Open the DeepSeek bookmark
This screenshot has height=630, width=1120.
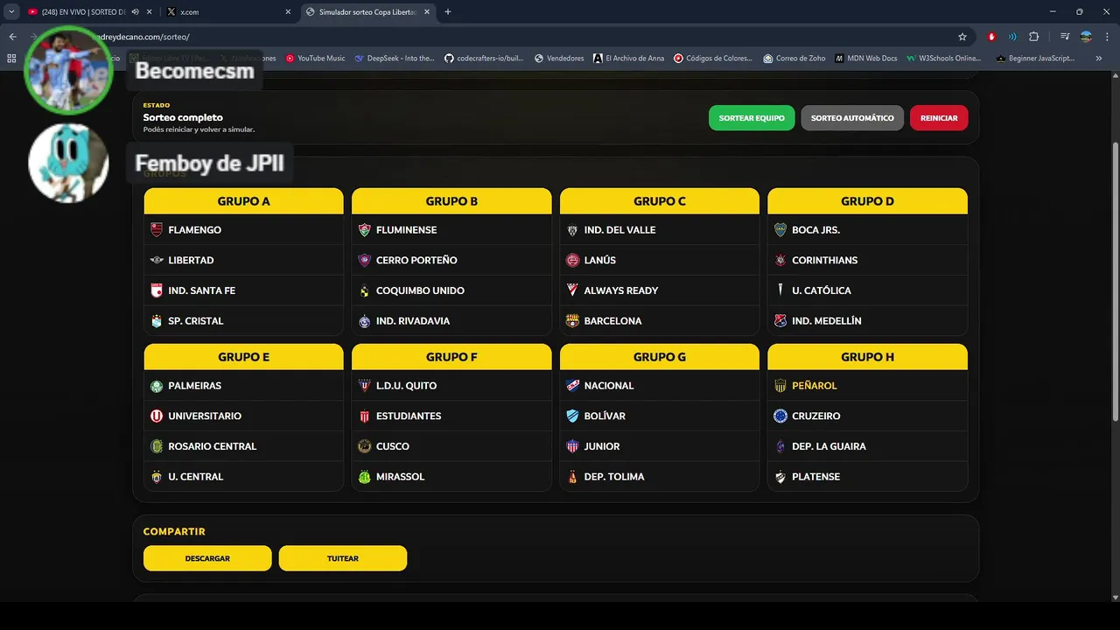point(395,59)
